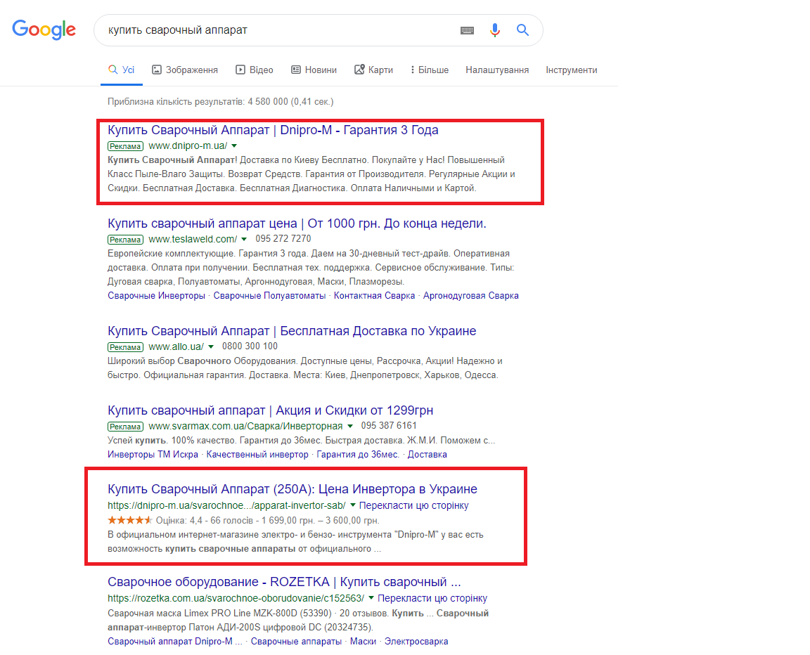Screen dimensions: 810x655
Task: Open the Зображення images tab
Action: tap(185, 70)
